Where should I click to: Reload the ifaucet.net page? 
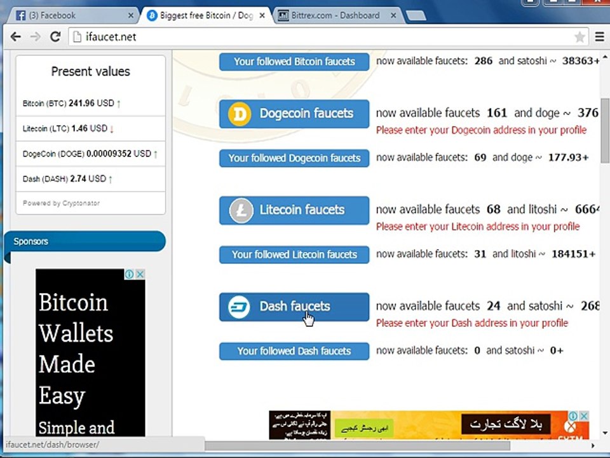click(x=56, y=37)
